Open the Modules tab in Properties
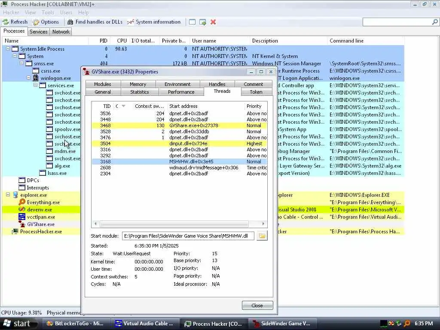Image resolution: width=440 pixels, height=330 pixels. pos(103,84)
